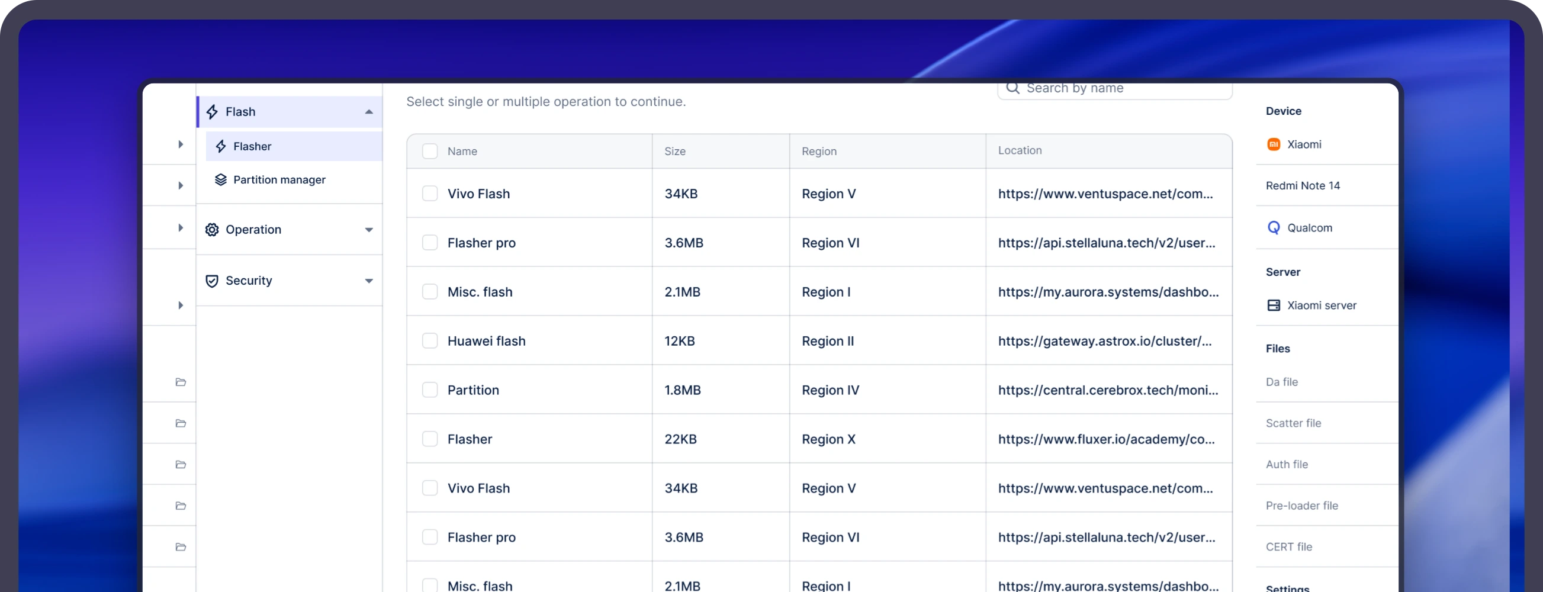The width and height of the screenshot is (1543, 592).
Task: Click the bolt icon of the Flasher submenu
Action: [x=221, y=146]
